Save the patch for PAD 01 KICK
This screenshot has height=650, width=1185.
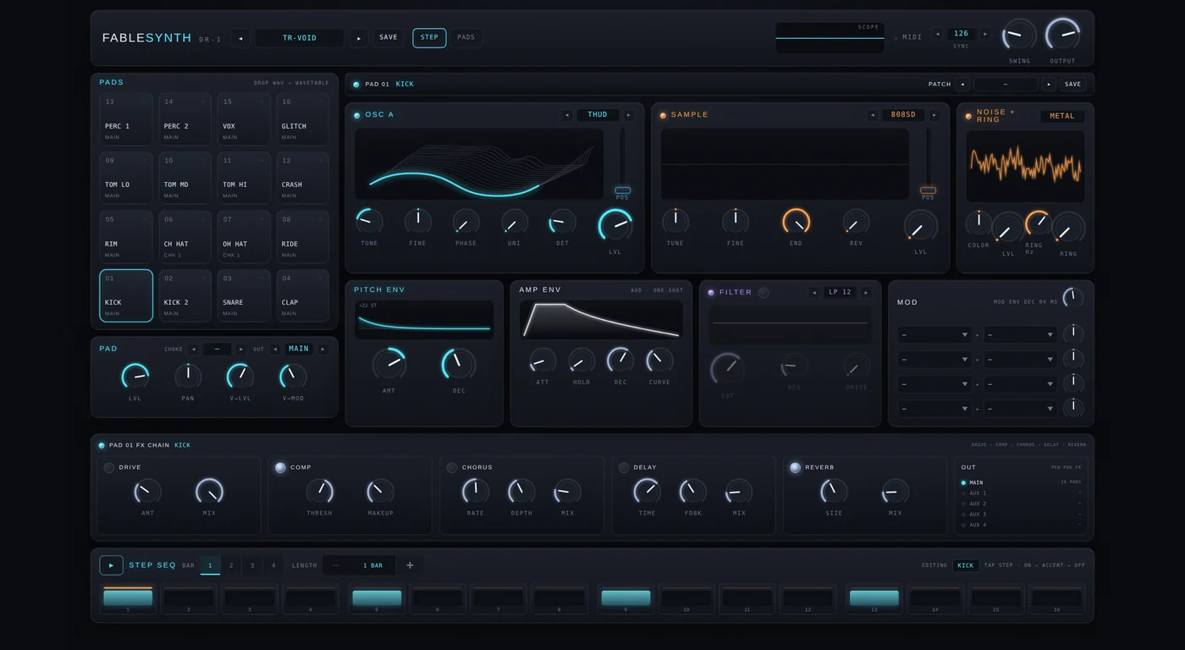(1072, 85)
